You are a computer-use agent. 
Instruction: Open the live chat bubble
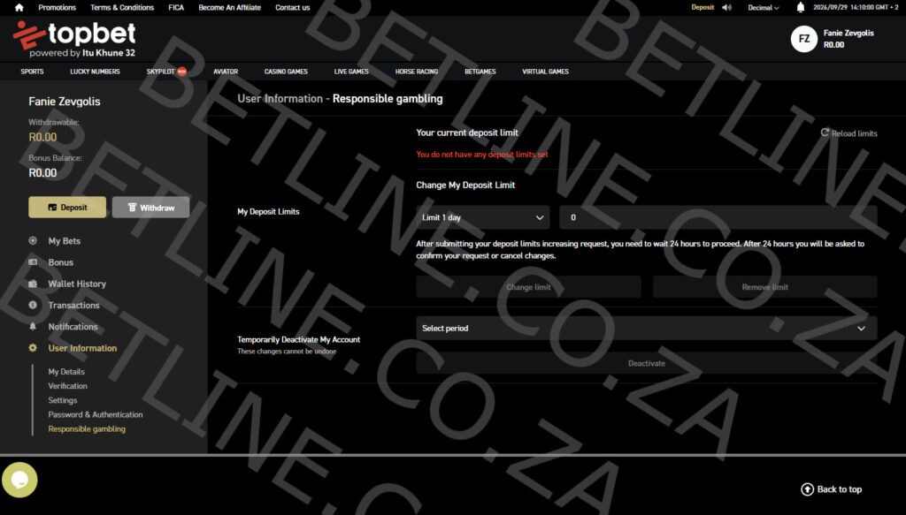point(19,480)
